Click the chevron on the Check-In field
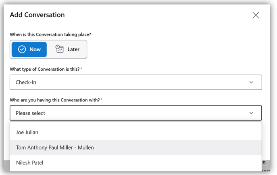Screen dimensions: 277x175 pyautogui.click(x=251, y=82)
